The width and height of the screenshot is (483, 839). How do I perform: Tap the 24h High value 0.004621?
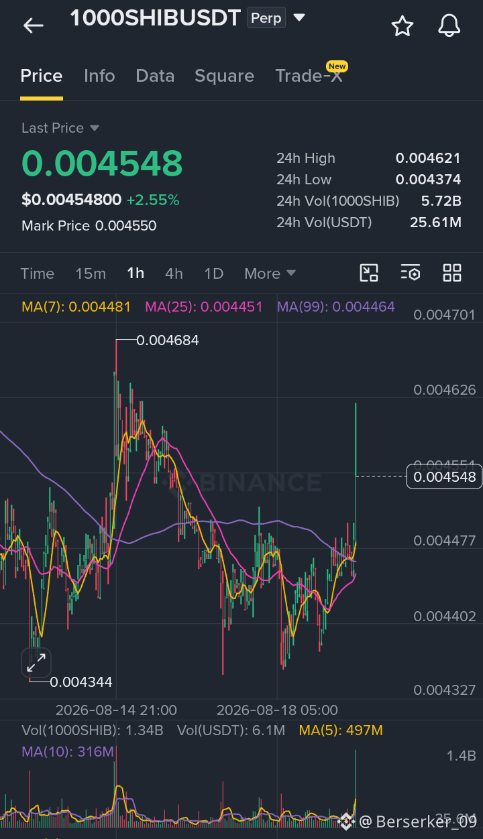(x=428, y=158)
